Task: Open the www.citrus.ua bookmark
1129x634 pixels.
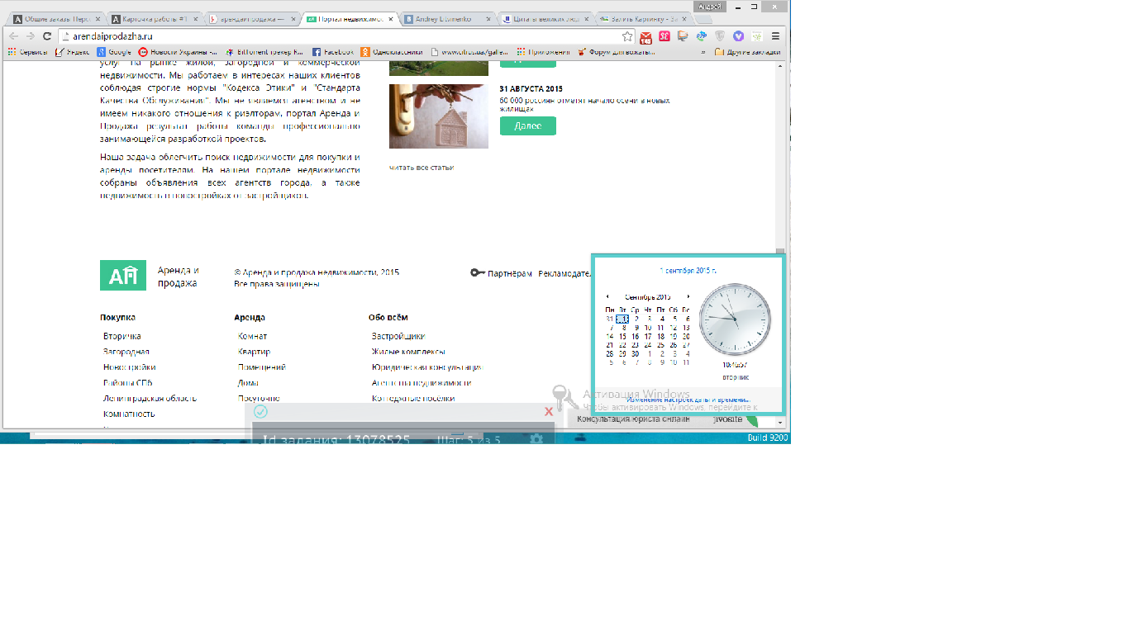Action: click(x=470, y=52)
